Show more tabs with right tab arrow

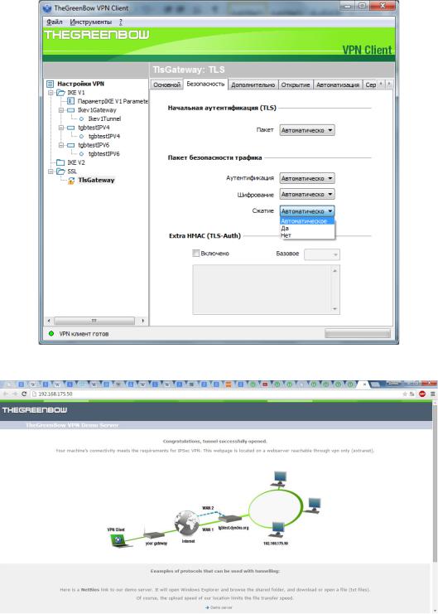pos(388,84)
